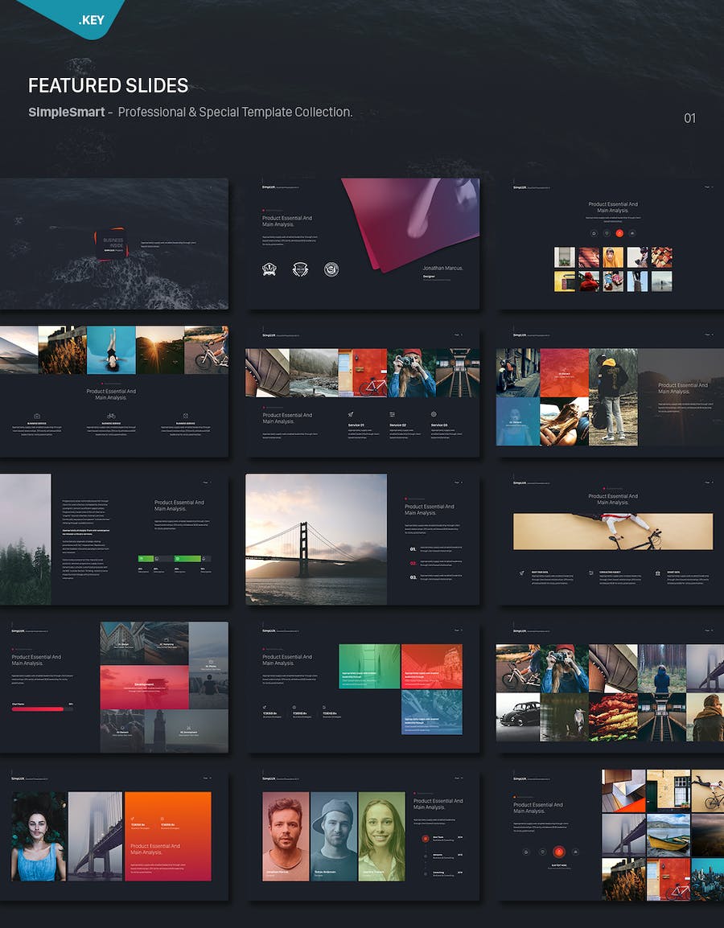The height and width of the screenshot is (928, 724).
Task: Click the orange highlighted circle icon above the photo grid
Action: [619, 232]
